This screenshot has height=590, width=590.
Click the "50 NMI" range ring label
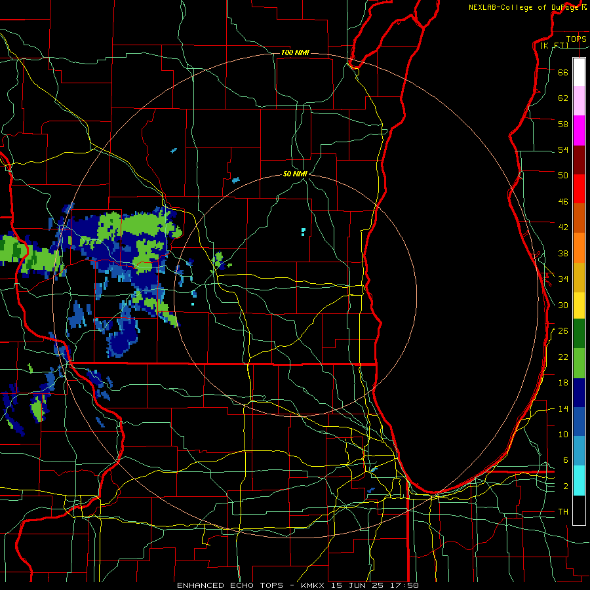coord(295,174)
